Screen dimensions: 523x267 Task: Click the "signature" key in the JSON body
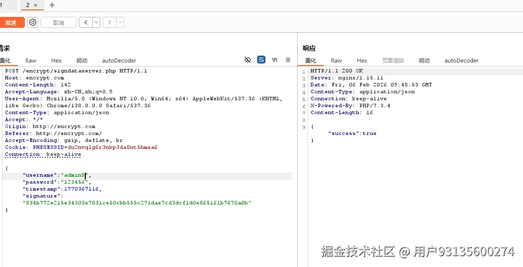(x=41, y=196)
